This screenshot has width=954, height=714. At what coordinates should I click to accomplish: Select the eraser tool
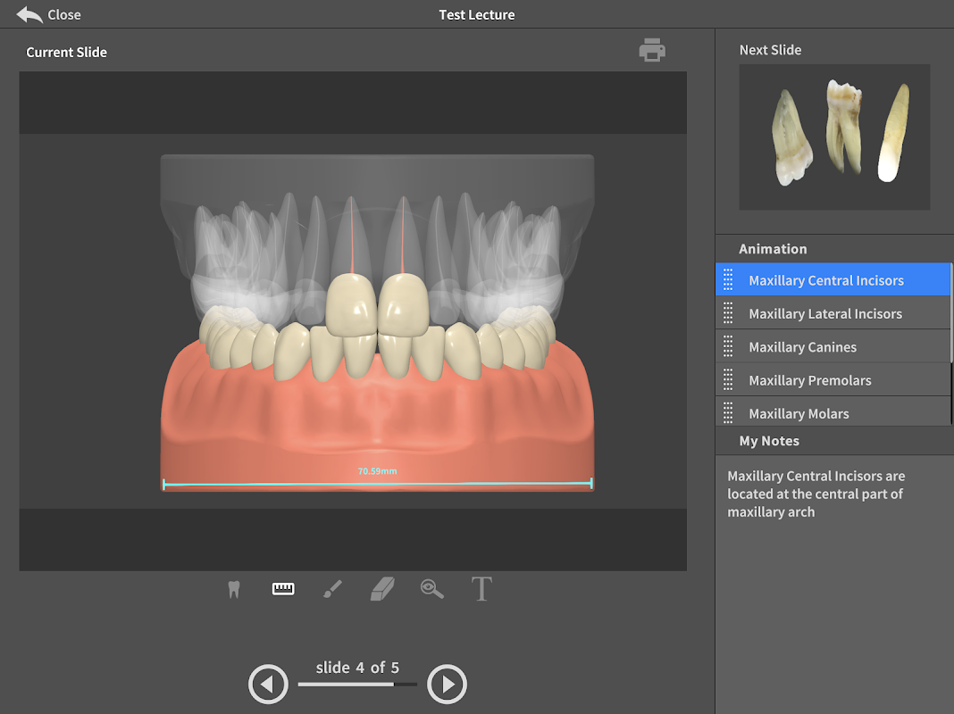point(382,589)
